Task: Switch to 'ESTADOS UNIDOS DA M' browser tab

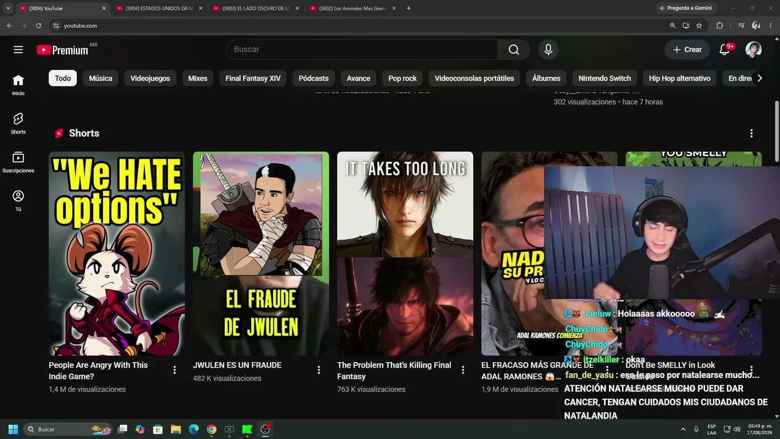Action: tap(160, 8)
